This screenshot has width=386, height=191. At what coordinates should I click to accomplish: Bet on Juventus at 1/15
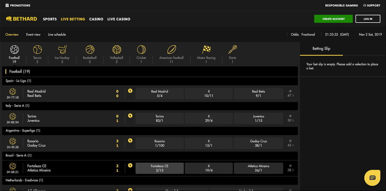pos(258,118)
